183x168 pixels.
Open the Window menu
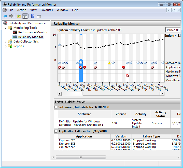click(62, 10)
